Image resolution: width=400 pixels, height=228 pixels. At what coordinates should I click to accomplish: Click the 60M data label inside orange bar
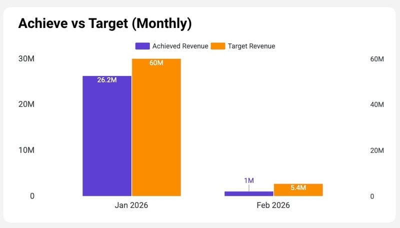click(x=156, y=63)
